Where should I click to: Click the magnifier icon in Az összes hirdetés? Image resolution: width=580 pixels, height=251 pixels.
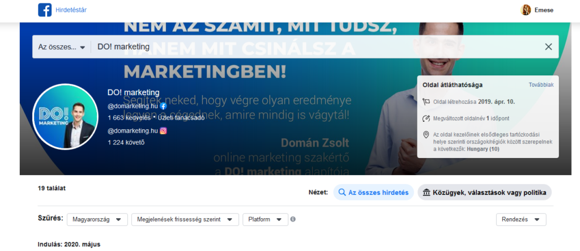(x=342, y=193)
